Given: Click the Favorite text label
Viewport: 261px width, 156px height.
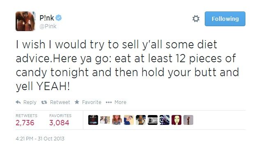Looking at the screenshot, I should 92,102.
